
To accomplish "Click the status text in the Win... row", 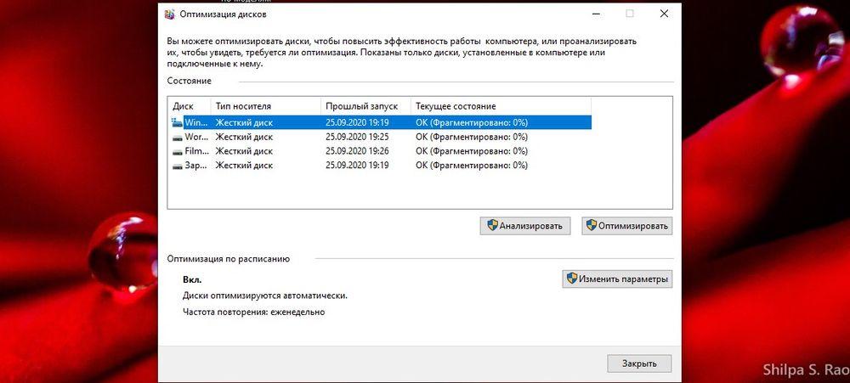I will (x=472, y=122).
